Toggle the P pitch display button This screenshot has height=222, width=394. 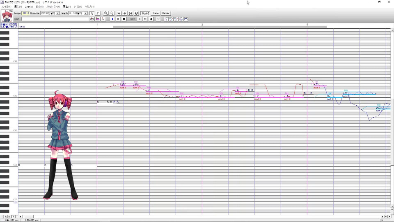(x=13, y=217)
